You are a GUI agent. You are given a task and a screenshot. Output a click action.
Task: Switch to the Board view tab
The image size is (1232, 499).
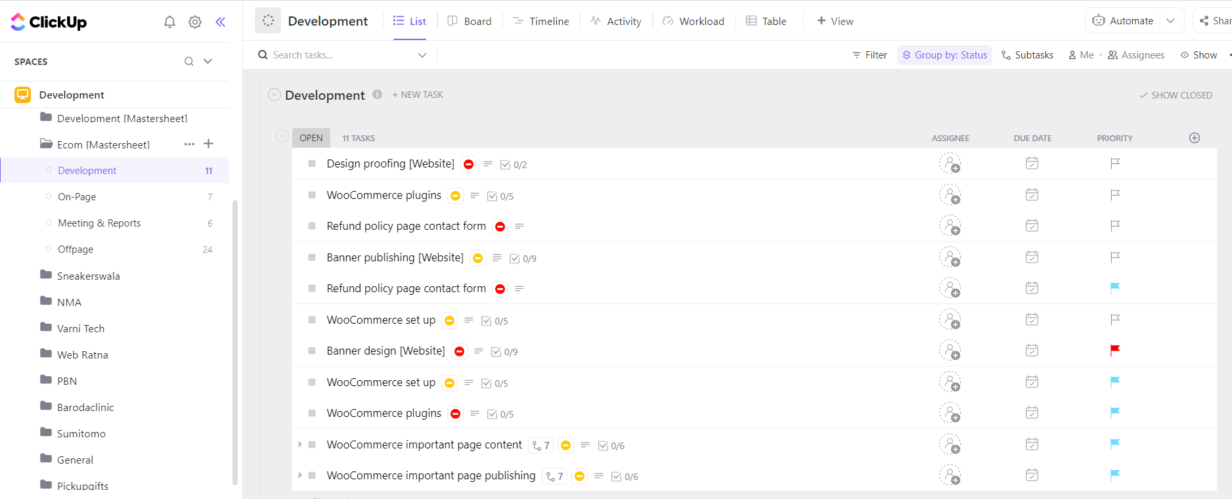470,21
